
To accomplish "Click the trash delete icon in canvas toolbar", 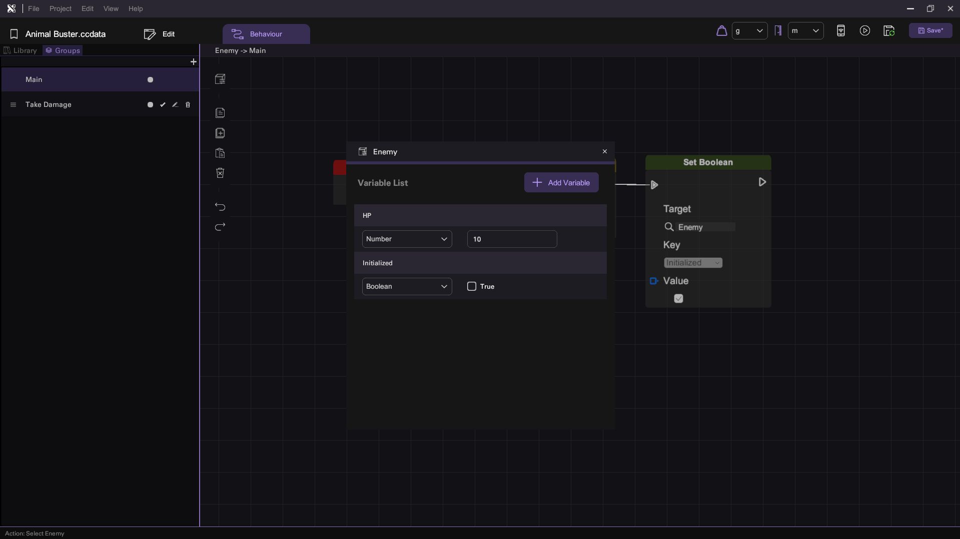I will point(220,173).
